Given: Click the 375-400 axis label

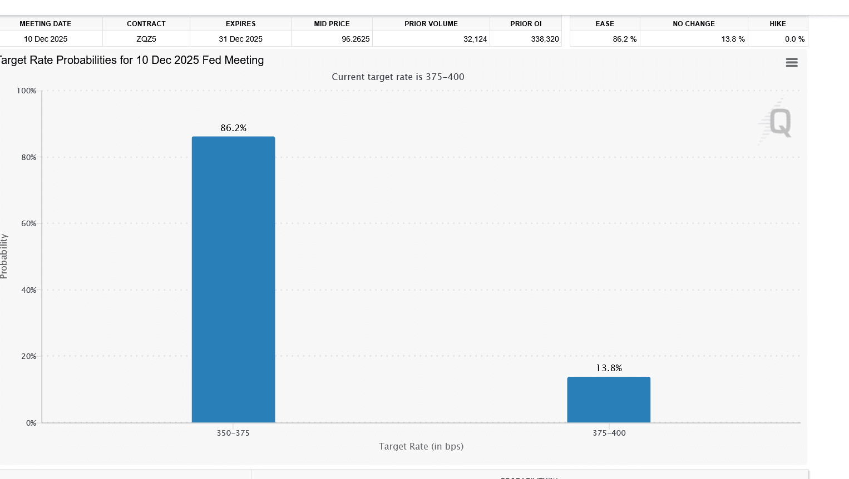Looking at the screenshot, I should click(609, 433).
